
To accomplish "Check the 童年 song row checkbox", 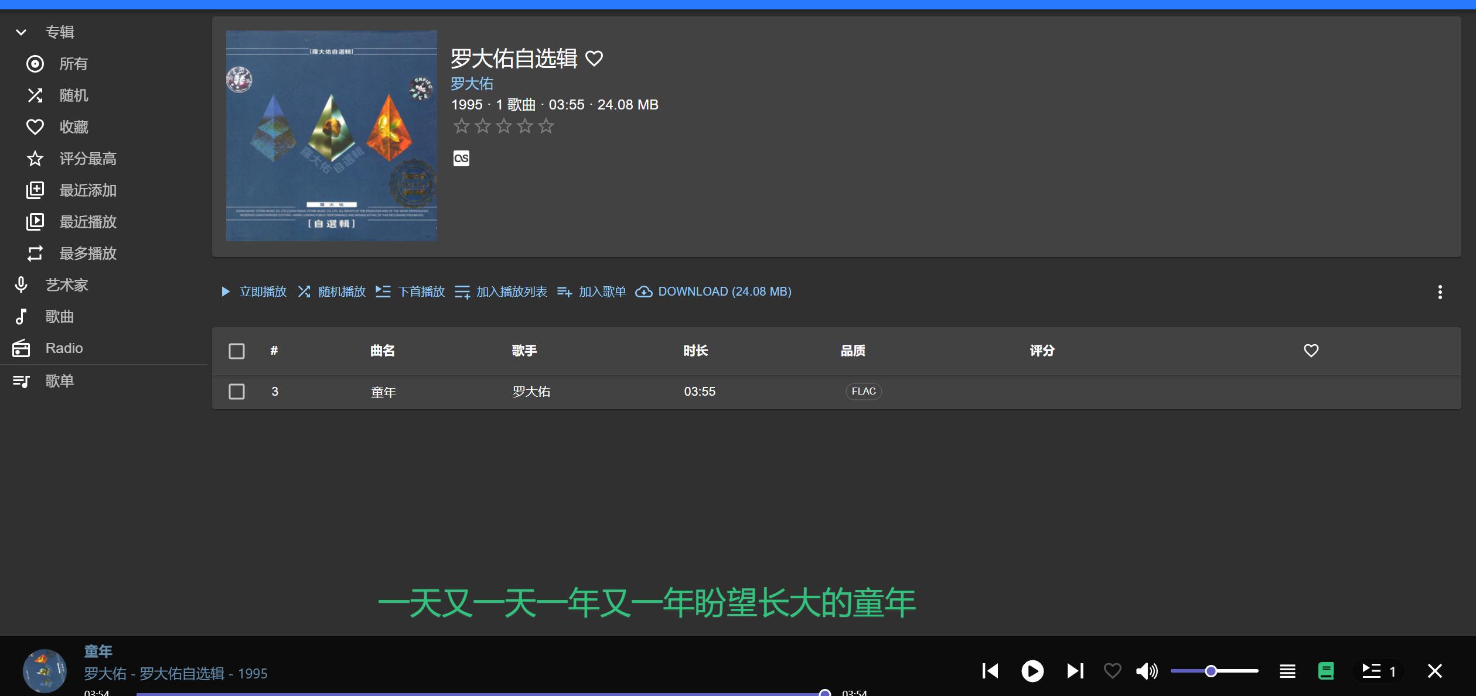I will tap(237, 392).
